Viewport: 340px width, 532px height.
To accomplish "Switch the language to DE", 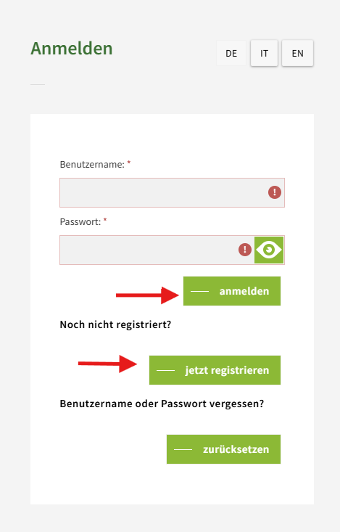I will coord(231,53).
